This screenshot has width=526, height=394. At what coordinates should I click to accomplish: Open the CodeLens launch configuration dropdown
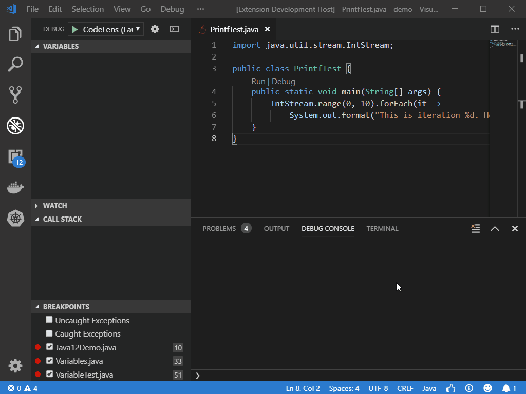coord(111,29)
